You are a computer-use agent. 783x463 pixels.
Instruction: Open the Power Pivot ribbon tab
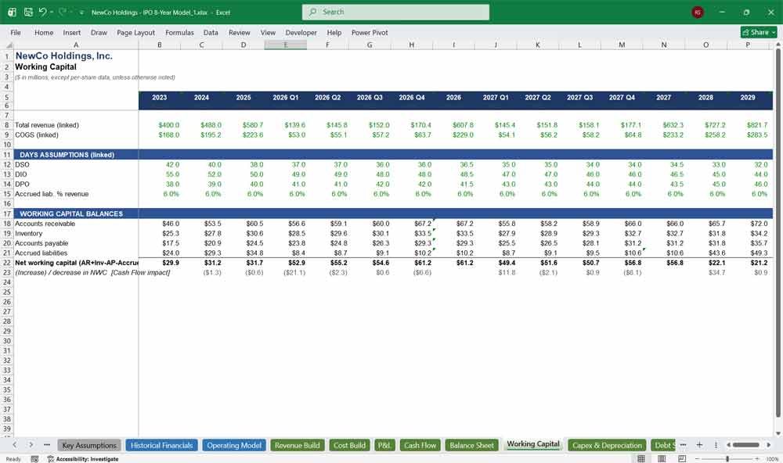[x=370, y=32]
